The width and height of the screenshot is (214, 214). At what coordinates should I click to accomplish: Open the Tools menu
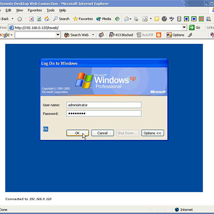(x=50, y=10)
